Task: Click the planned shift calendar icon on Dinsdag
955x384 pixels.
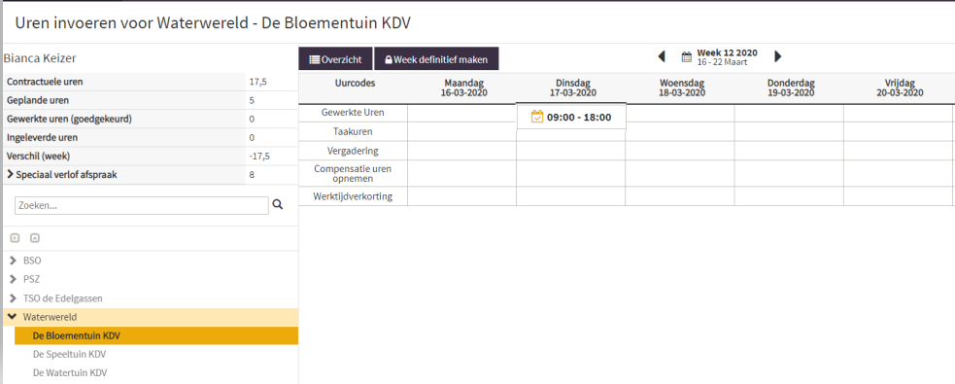Action: (x=536, y=117)
